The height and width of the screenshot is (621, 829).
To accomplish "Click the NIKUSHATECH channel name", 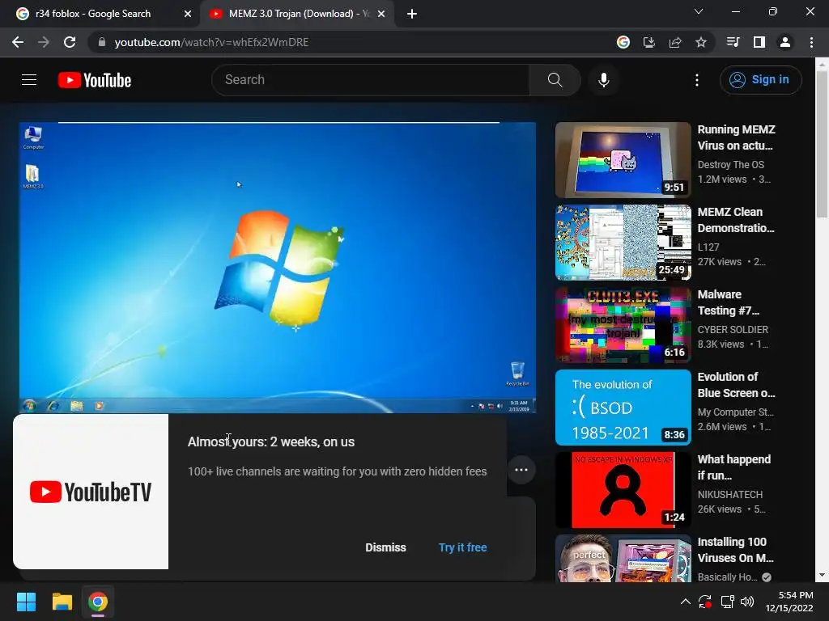I will 730,494.
